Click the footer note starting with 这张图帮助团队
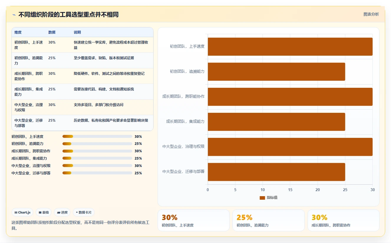 pos(80,225)
